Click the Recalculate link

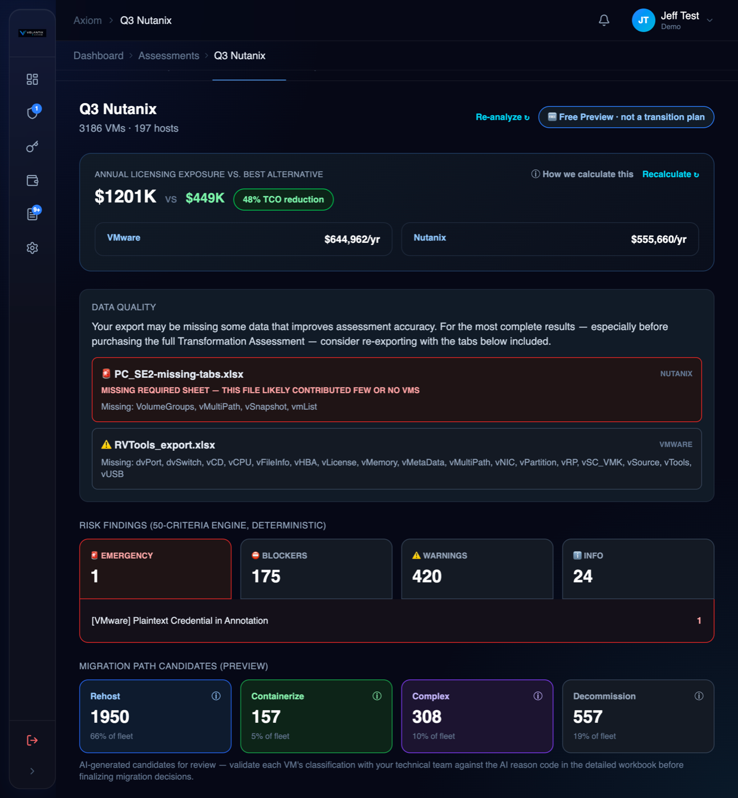click(671, 174)
